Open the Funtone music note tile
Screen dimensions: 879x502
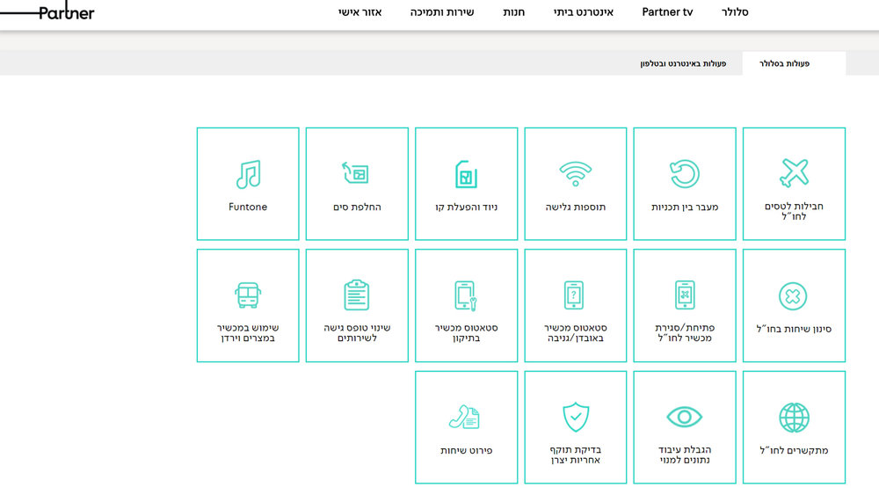pyautogui.click(x=248, y=184)
